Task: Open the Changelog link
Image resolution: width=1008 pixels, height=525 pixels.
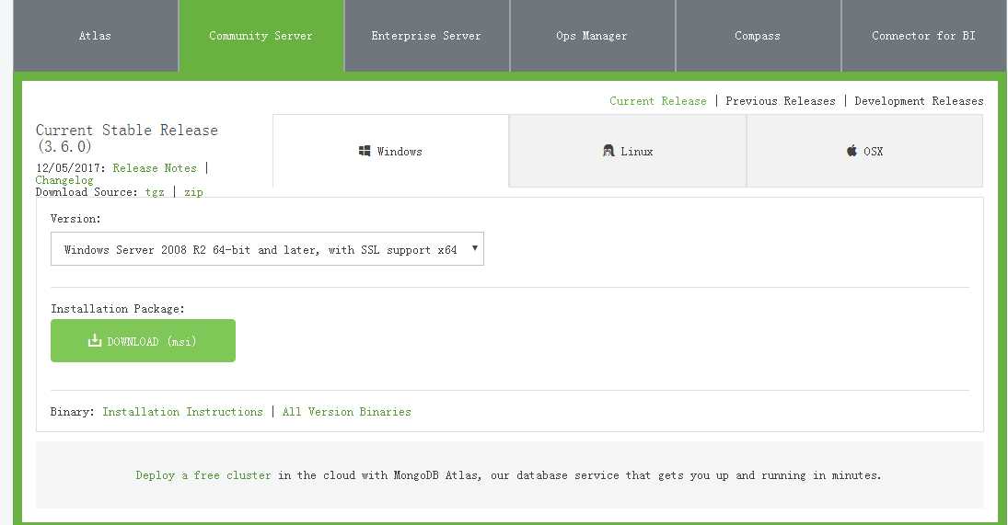Action: point(64,180)
